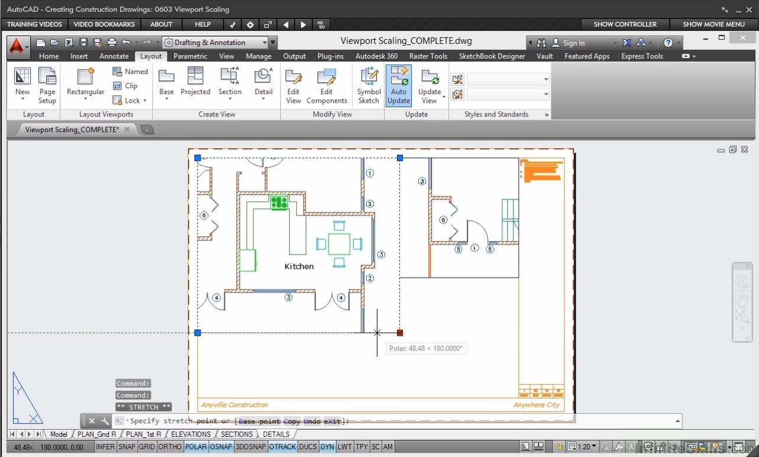Click the New drawing icon in quick access toolbar
This screenshot has width=759, height=457.
pyautogui.click(x=41, y=43)
